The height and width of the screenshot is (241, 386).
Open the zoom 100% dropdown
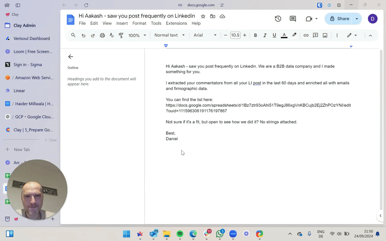coord(137,35)
